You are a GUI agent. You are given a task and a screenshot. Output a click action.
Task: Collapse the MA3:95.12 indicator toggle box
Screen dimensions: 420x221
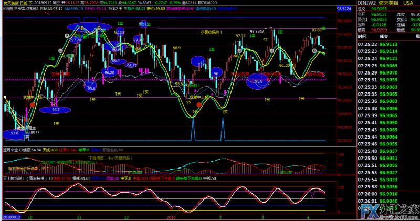pos(42,9)
